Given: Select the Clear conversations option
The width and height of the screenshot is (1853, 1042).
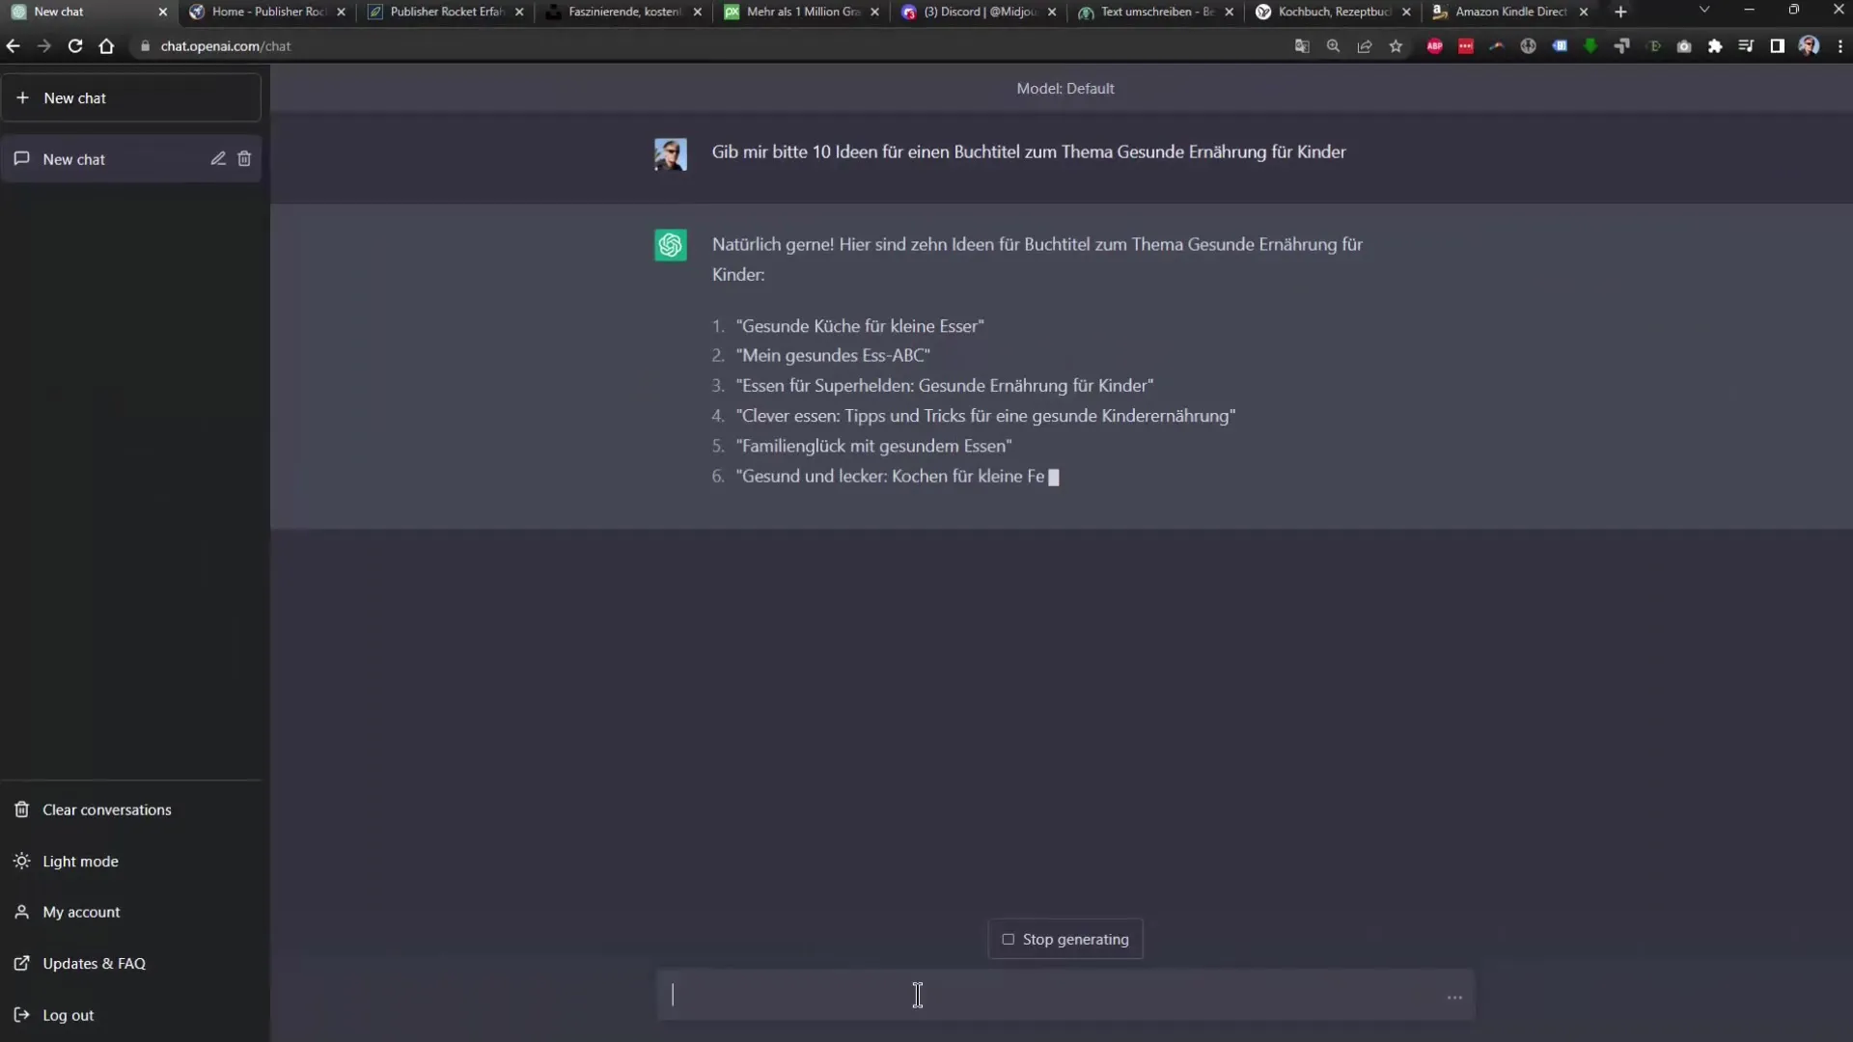Looking at the screenshot, I should 107,809.
